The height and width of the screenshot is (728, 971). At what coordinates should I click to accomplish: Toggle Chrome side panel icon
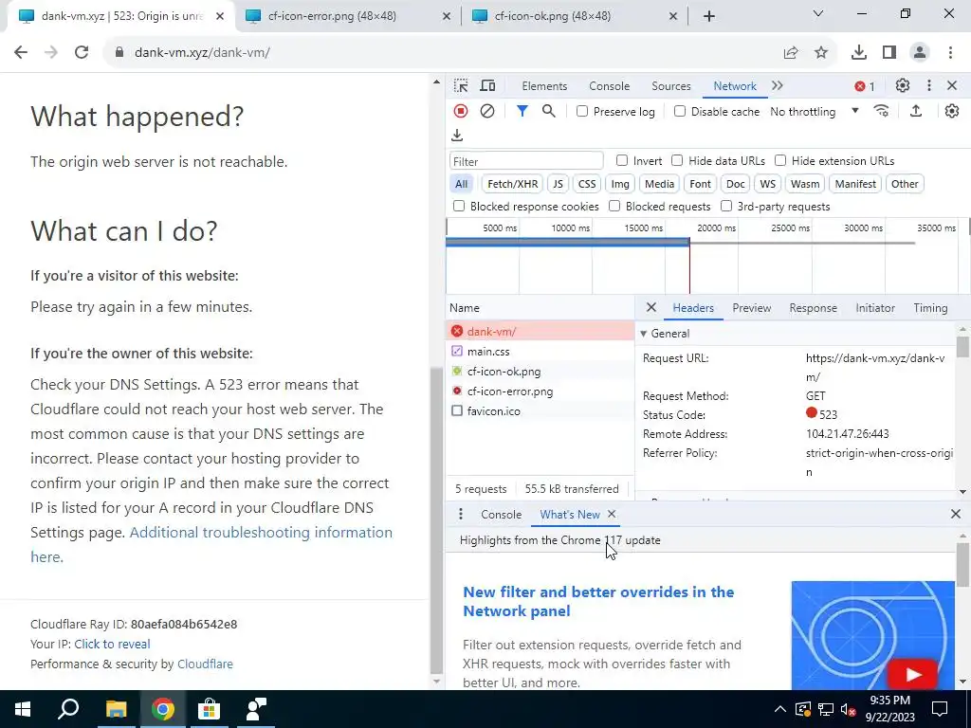(889, 53)
